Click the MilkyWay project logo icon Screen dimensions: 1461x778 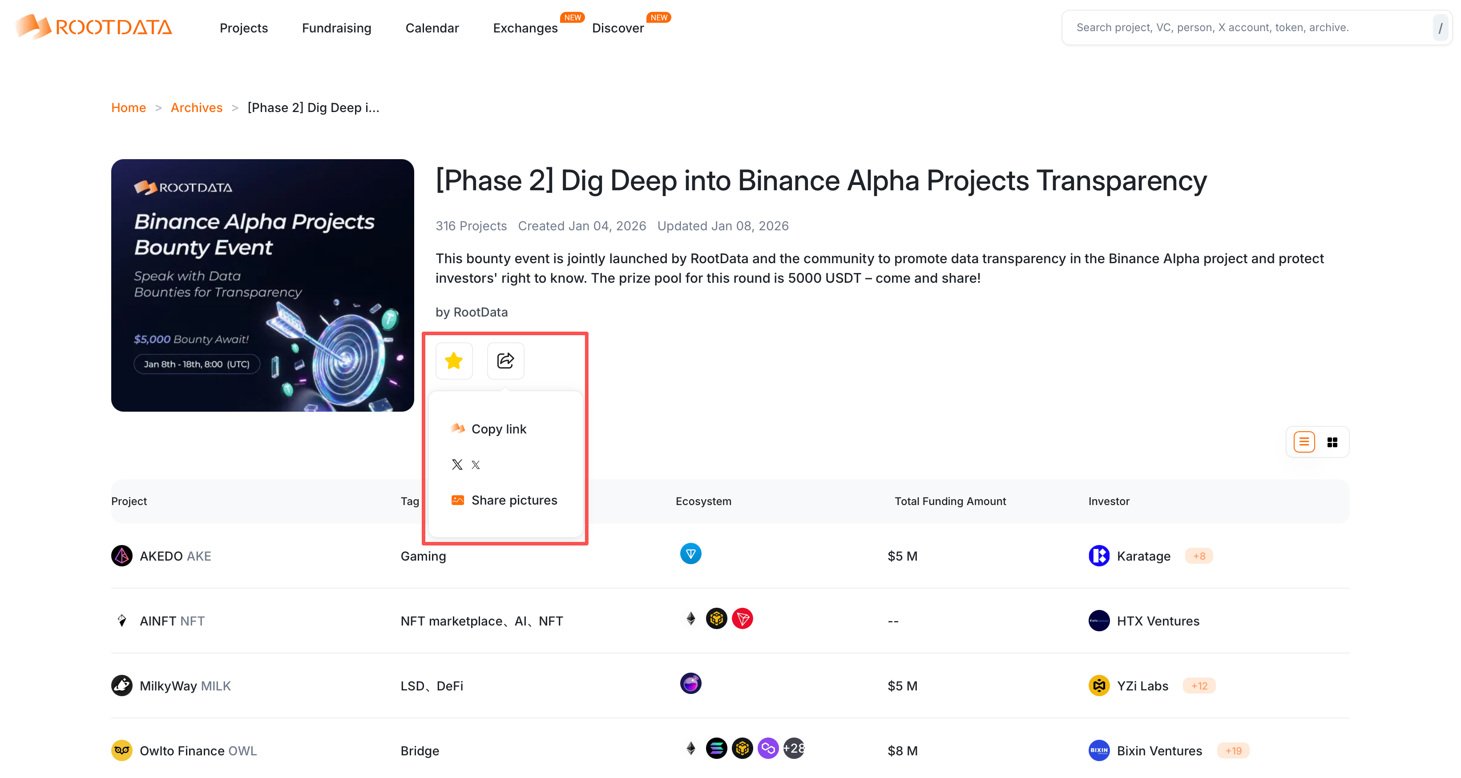pos(122,686)
